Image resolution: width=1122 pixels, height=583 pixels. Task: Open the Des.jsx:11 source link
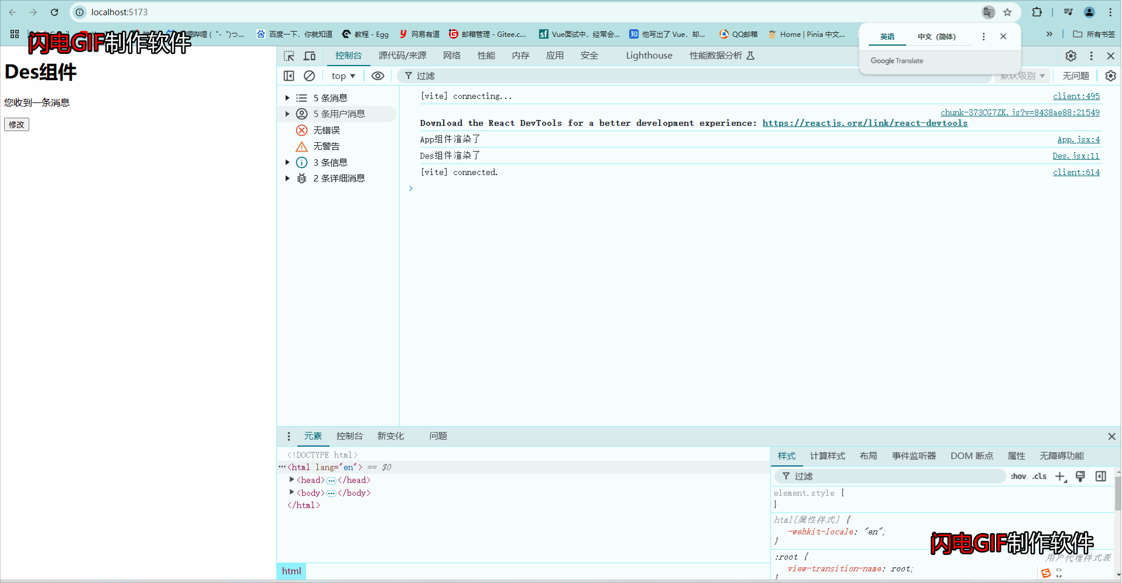point(1076,156)
